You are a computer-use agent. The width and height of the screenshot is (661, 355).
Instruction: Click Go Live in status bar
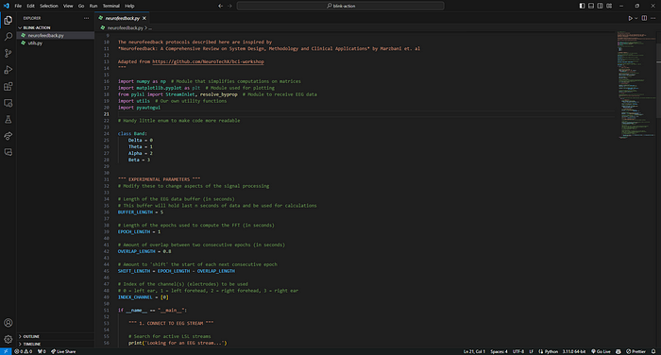[x=601, y=351]
